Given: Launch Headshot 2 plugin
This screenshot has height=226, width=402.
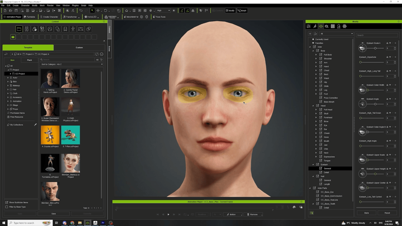Looking at the screenshot, I should tap(131, 17).
